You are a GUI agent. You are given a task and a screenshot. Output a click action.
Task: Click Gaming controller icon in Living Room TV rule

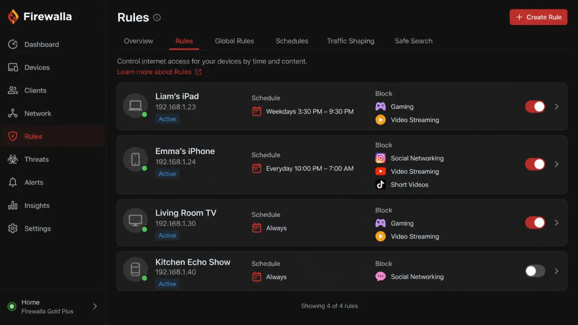pyautogui.click(x=381, y=223)
